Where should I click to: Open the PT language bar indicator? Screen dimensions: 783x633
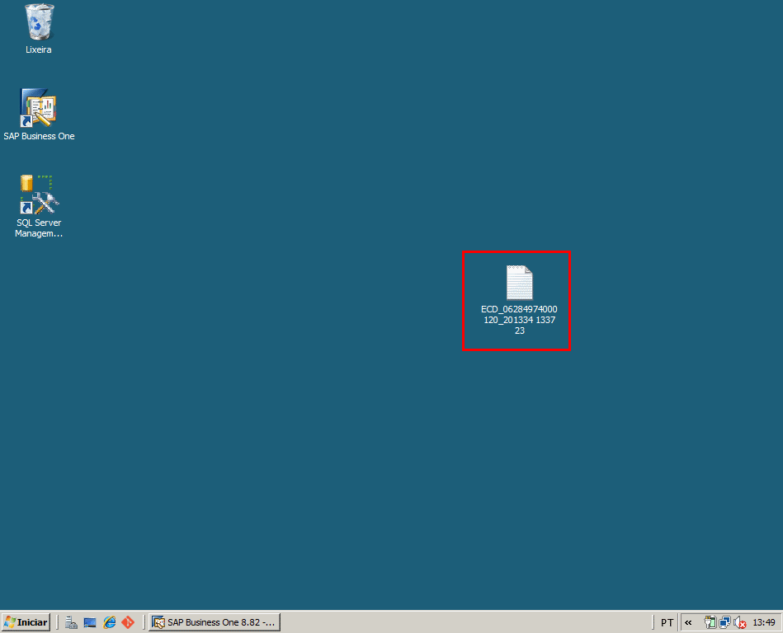pos(667,622)
